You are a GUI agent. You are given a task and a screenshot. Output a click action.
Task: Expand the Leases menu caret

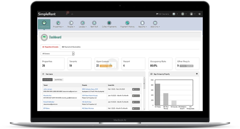(x=86, y=27)
